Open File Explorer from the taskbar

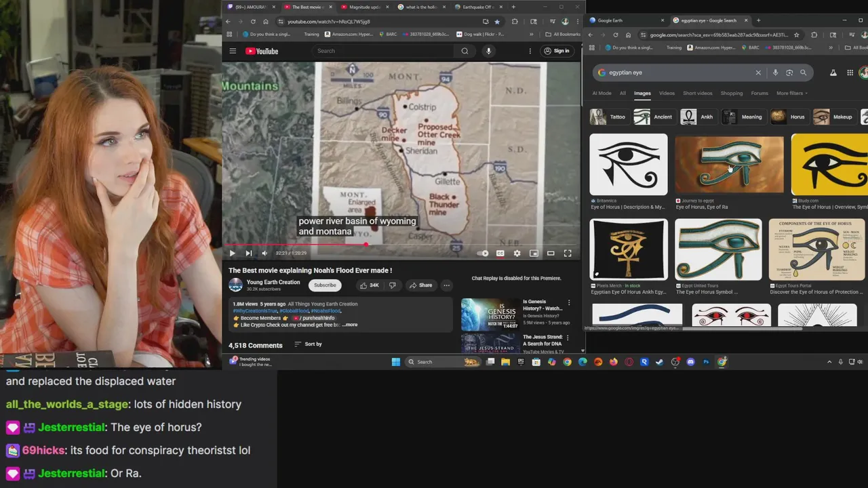pyautogui.click(x=505, y=362)
